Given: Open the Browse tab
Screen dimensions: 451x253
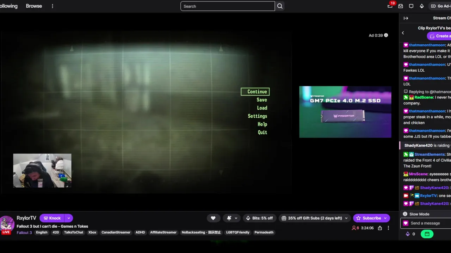Looking at the screenshot, I should pyautogui.click(x=34, y=6).
